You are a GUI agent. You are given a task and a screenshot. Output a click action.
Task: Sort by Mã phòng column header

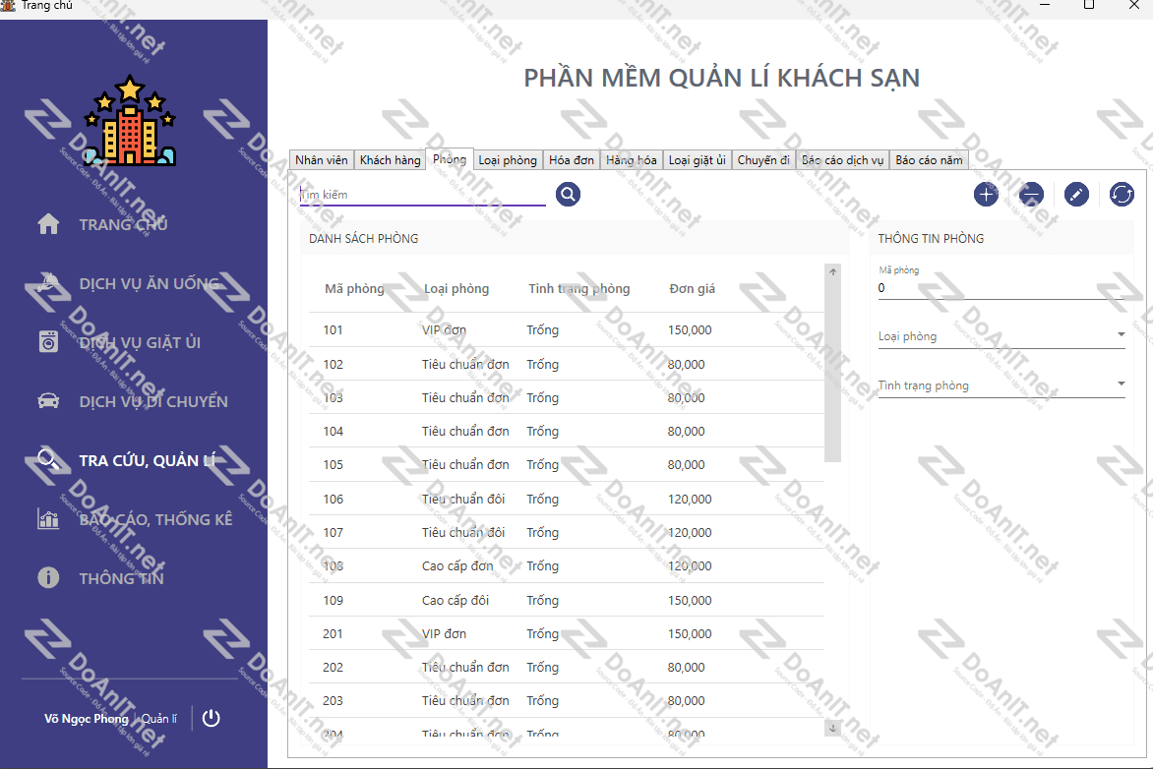point(354,289)
